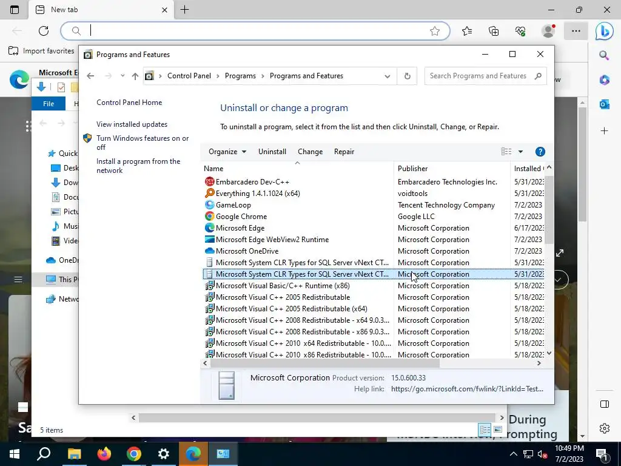The height and width of the screenshot is (466, 621).
Task: Select Microsoft Visual C++ 2005 Redistributable (x64) row
Action: (373, 309)
